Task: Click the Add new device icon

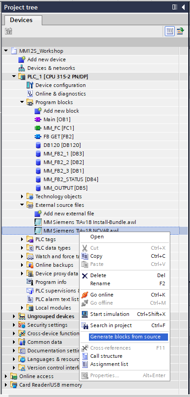Action: tap(22, 59)
